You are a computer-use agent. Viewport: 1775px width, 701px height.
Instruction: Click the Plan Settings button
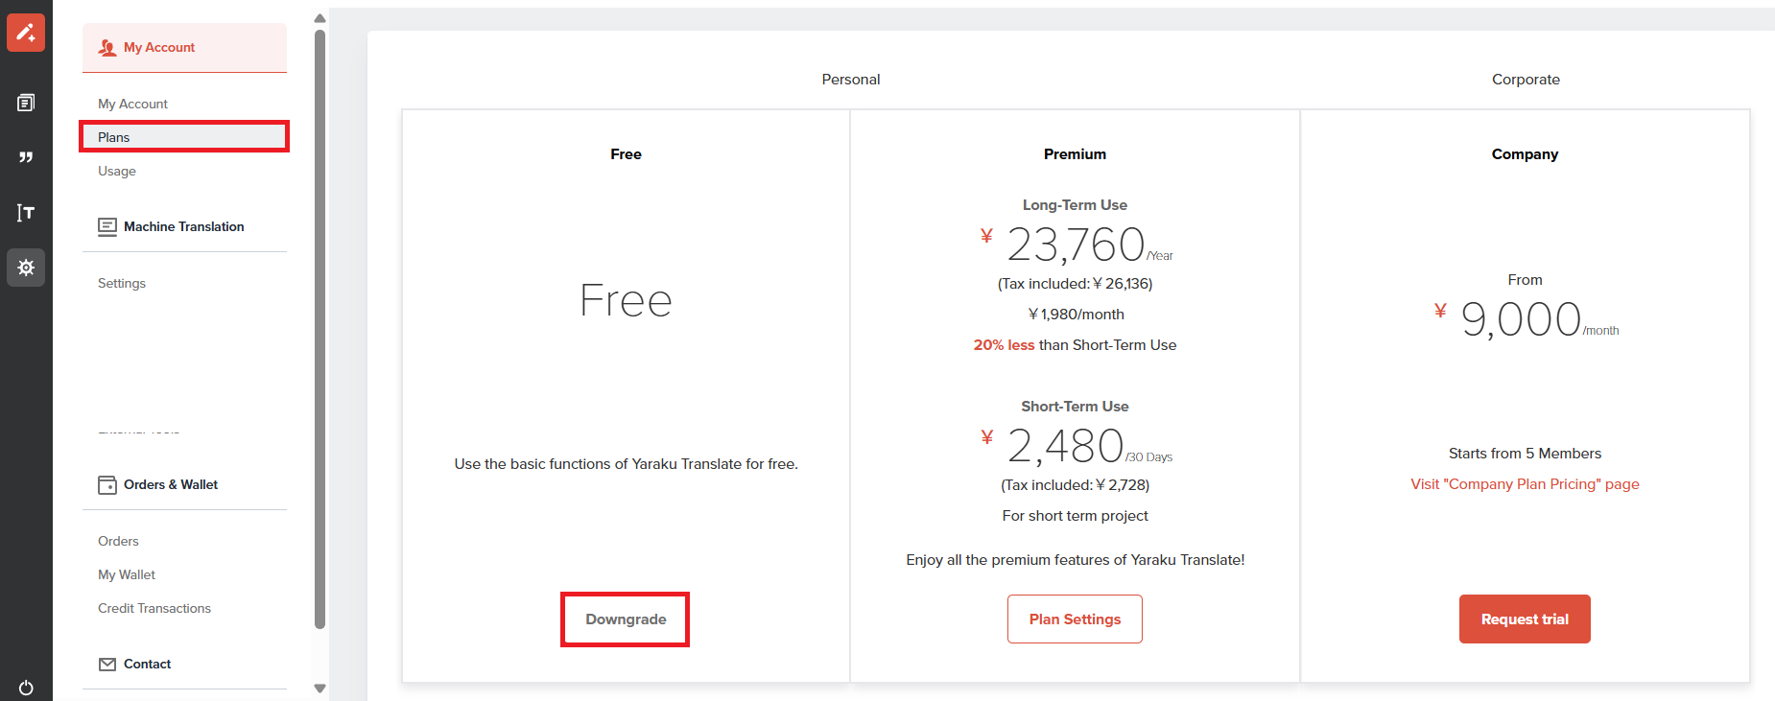(1075, 619)
